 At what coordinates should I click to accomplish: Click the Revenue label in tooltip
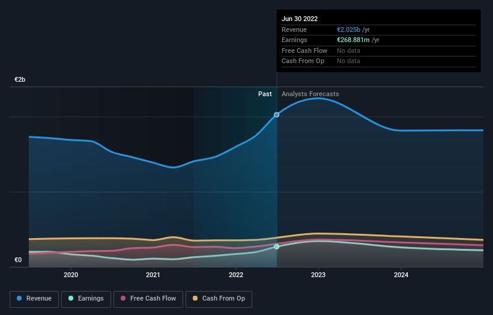[294, 29]
